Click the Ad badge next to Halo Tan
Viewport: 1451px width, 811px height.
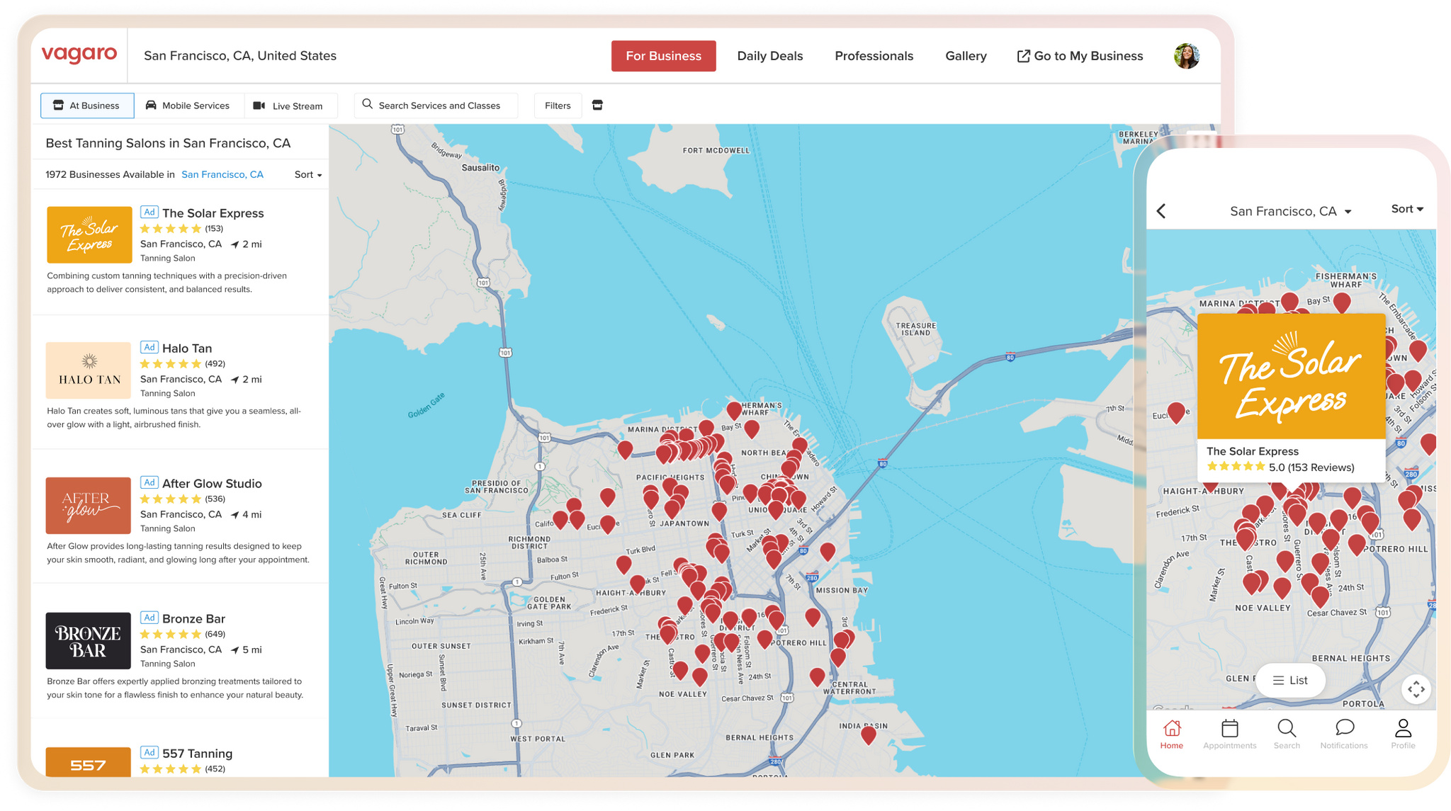coord(149,347)
